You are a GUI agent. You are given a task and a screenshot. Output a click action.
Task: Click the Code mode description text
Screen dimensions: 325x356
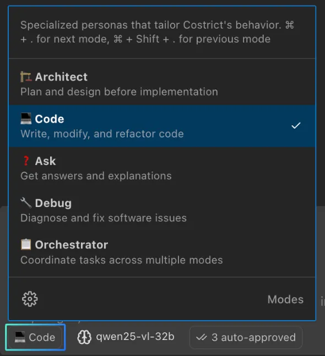[x=102, y=134]
